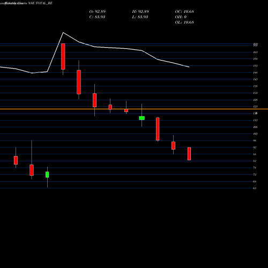Click the OL: 10.68 readout
Viewport: 268px width, 268px height.
[184, 23]
